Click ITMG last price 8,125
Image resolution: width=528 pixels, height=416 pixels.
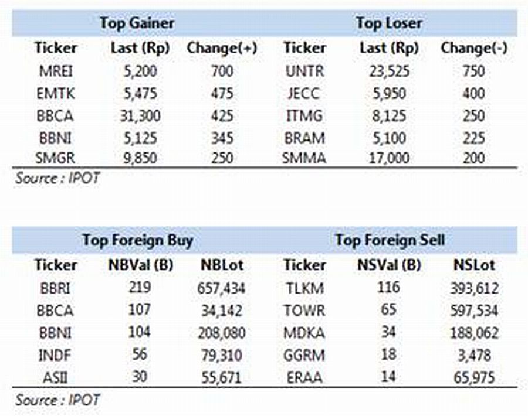pyautogui.click(x=389, y=116)
